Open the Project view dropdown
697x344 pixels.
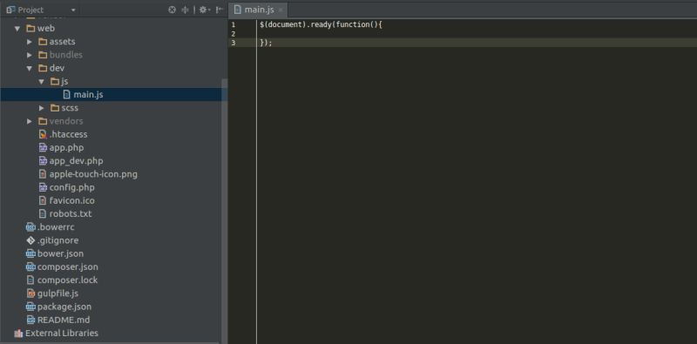[73, 10]
